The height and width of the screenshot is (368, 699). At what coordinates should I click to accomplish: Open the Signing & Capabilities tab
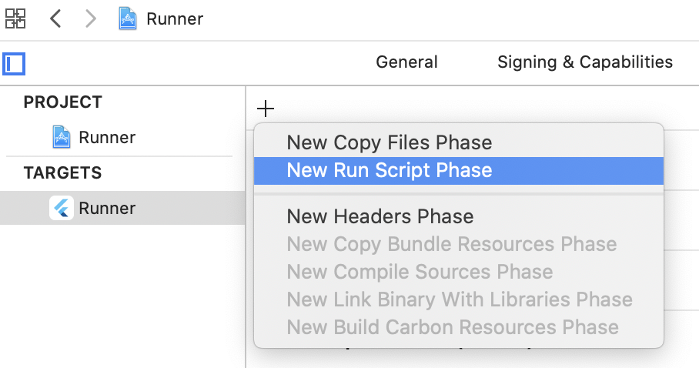[x=585, y=62]
